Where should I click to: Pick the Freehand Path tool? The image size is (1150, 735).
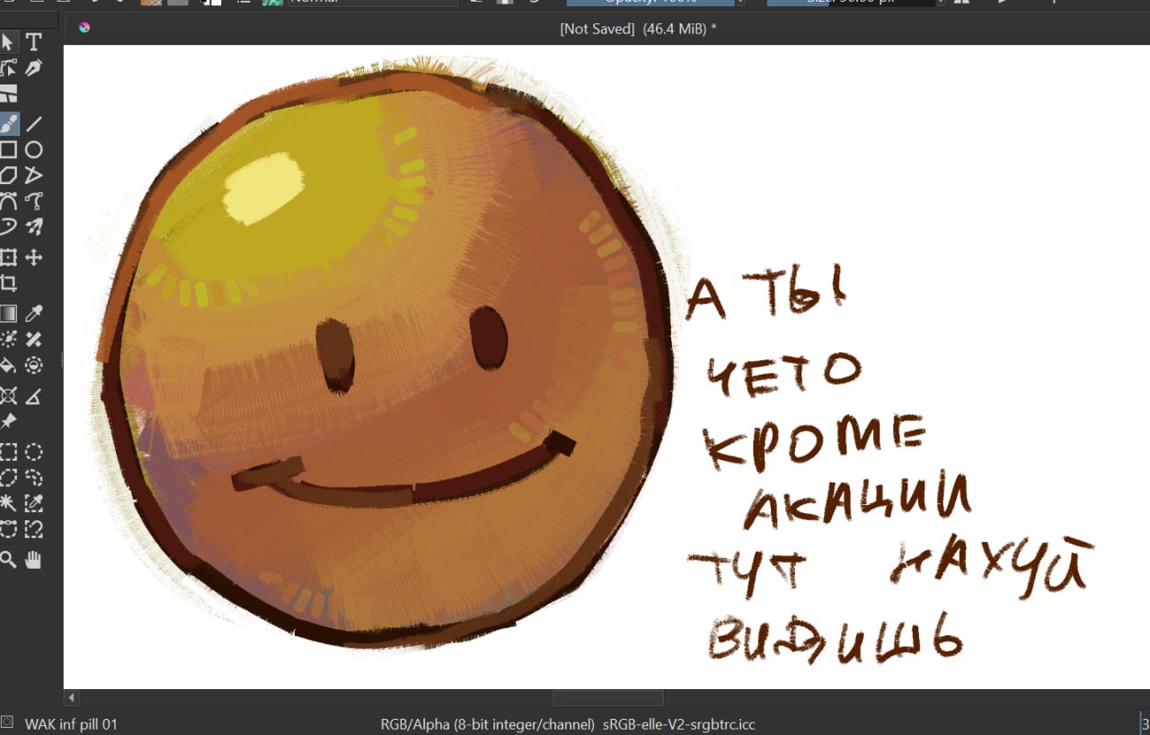33,200
